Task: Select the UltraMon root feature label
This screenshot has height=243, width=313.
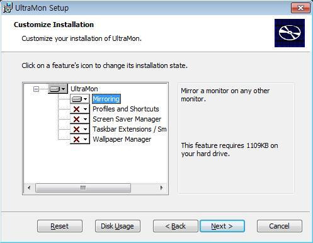Action: [x=84, y=89]
